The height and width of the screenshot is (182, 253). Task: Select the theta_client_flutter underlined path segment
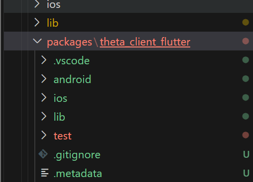(x=145, y=42)
